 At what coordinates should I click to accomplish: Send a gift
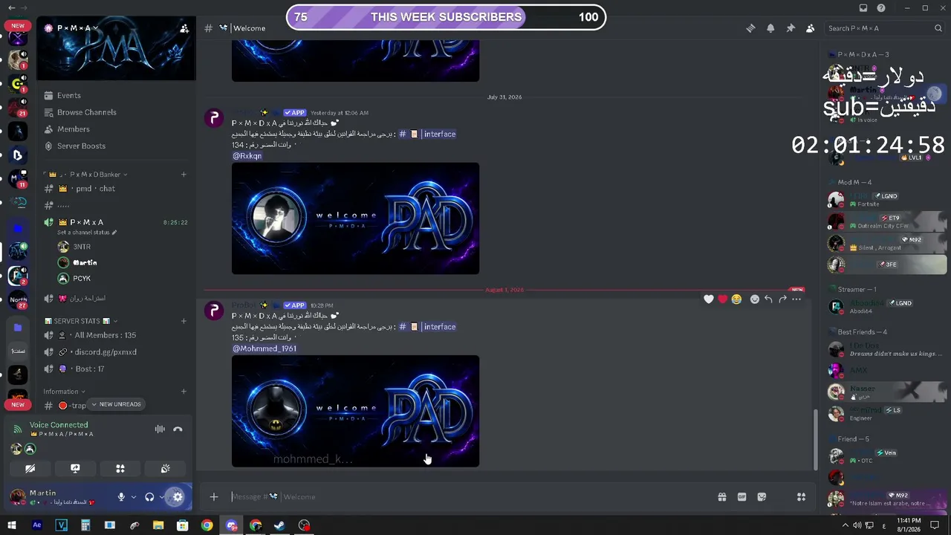[x=721, y=497]
